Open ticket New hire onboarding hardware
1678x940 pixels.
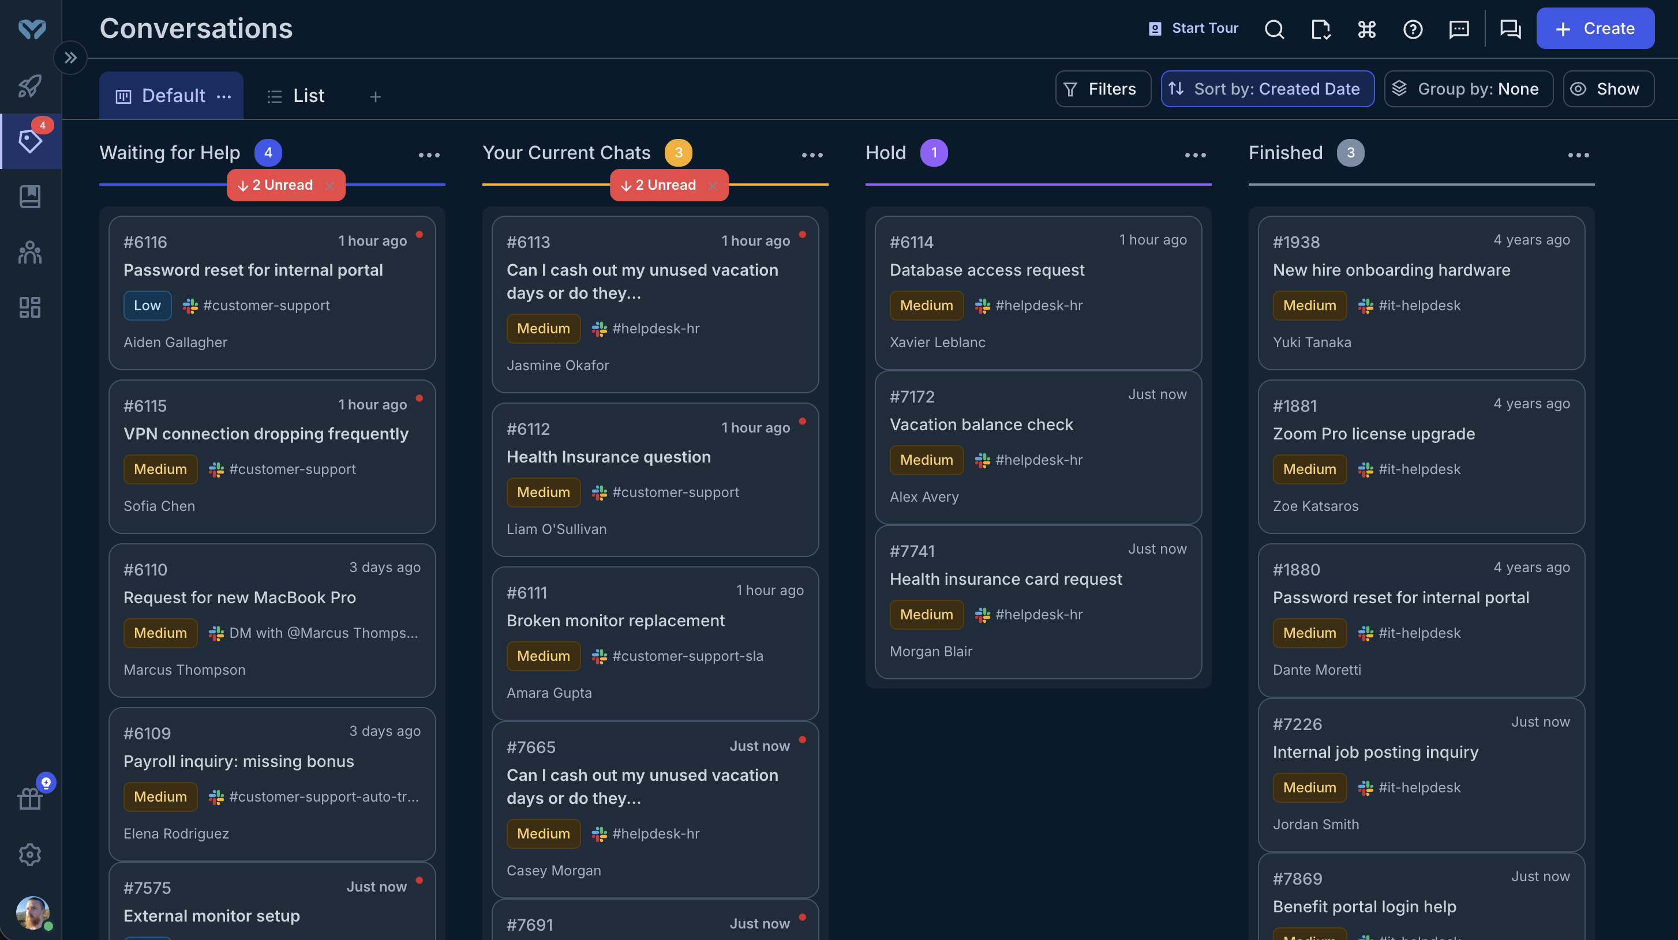pyautogui.click(x=1421, y=293)
